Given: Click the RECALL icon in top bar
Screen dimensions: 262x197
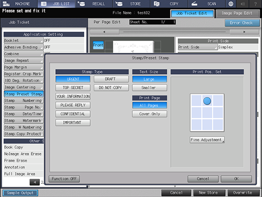Looking at the screenshot, I should (x=81, y=4).
